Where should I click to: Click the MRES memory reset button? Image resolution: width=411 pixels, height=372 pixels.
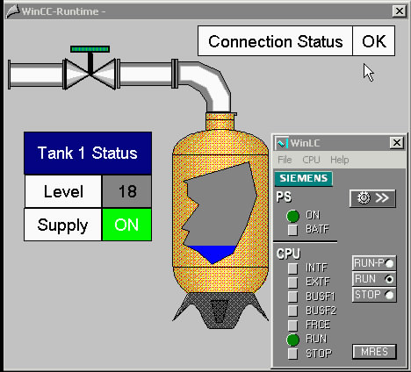pyautogui.click(x=374, y=352)
